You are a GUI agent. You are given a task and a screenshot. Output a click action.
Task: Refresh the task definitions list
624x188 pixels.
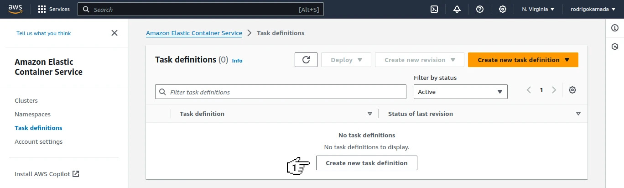(x=306, y=60)
